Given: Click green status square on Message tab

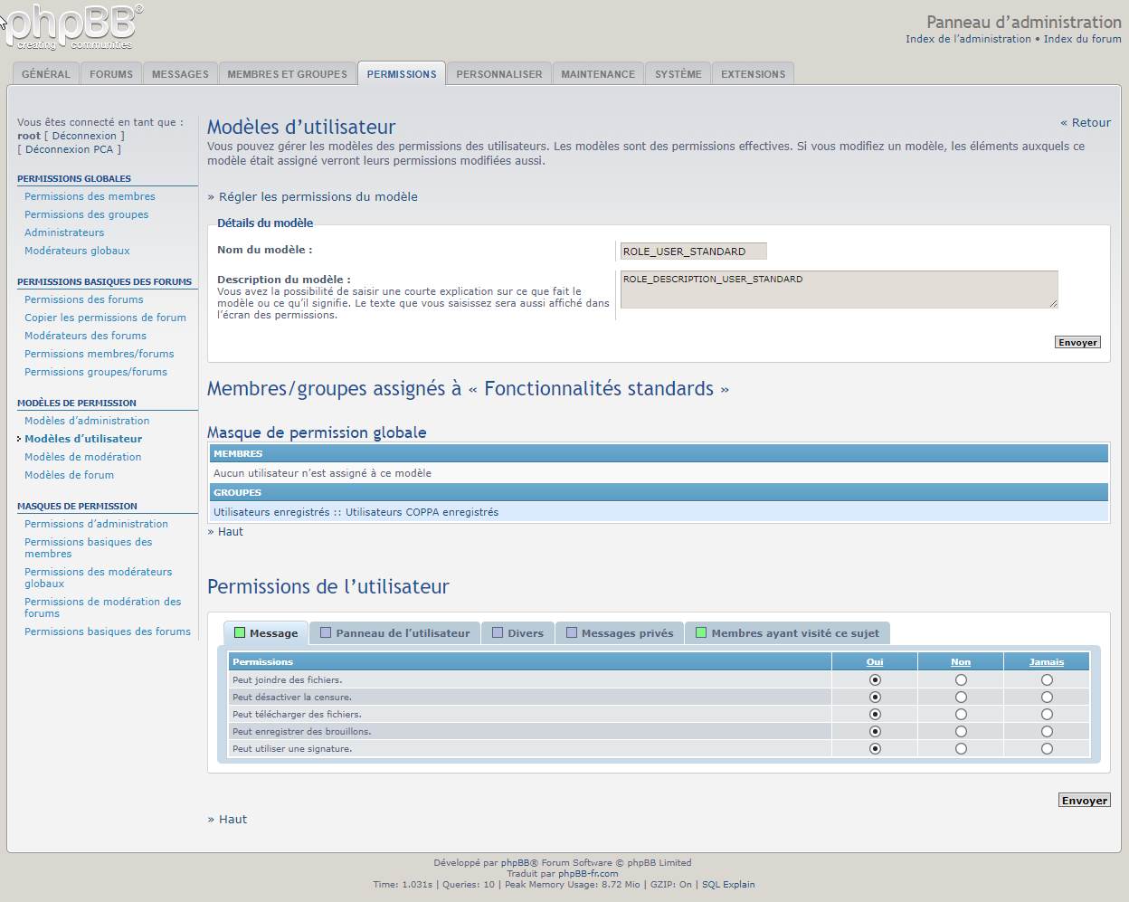Looking at the screenshot, I should point(240,633).
